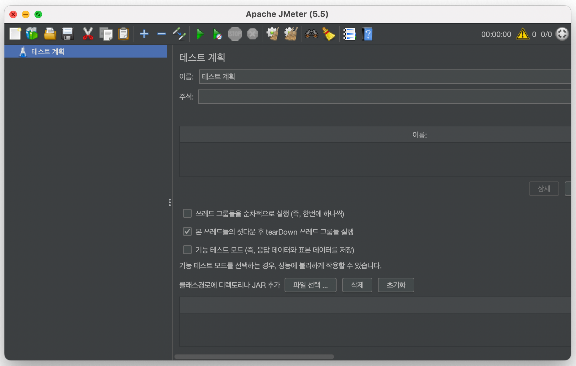This screenshot has width=576, height=366.
Task: Click the horizontal scrollbar at bottom
Action: tap(254, 357)
